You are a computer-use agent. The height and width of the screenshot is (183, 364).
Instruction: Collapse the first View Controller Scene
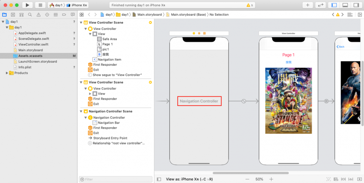pyautogui.click(x=81, y=22)
